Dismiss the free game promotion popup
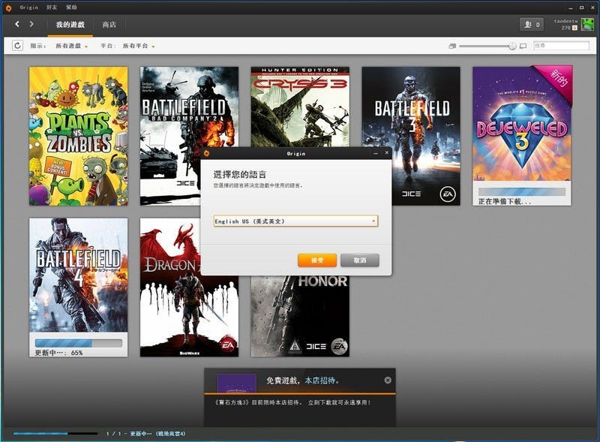 tap(388, 380)
